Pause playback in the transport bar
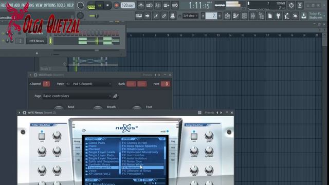The width and height of the screenshot is (329, 185). [100, 6]
